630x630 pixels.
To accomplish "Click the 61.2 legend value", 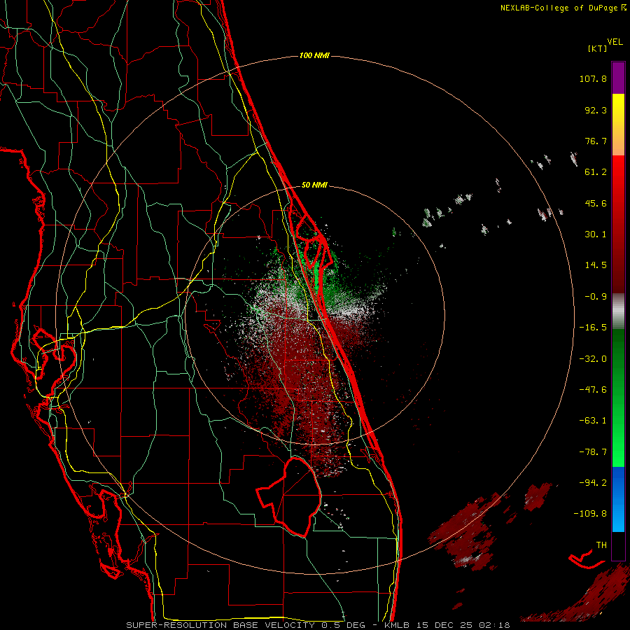I will coord(596,172).
